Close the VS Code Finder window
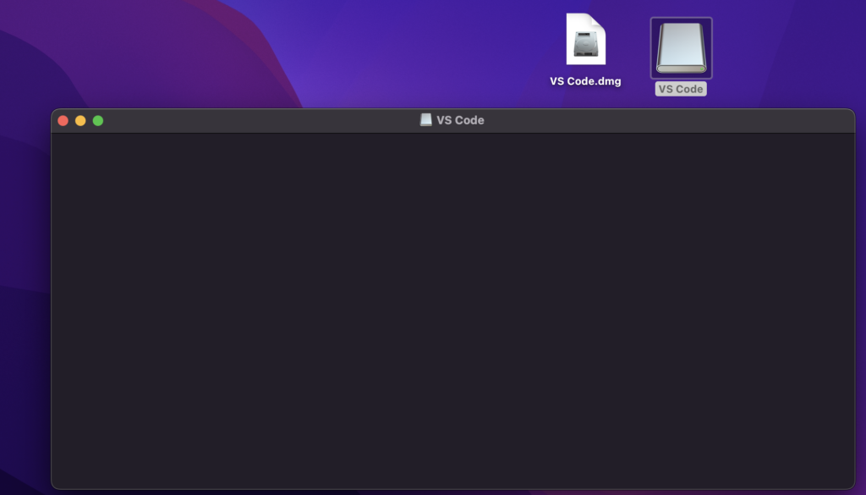 click(63, 120)
